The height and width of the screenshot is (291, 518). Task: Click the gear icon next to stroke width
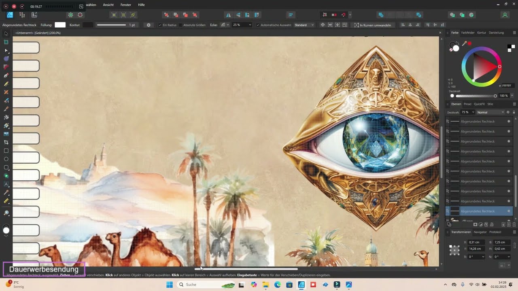(x=149, y=25)
